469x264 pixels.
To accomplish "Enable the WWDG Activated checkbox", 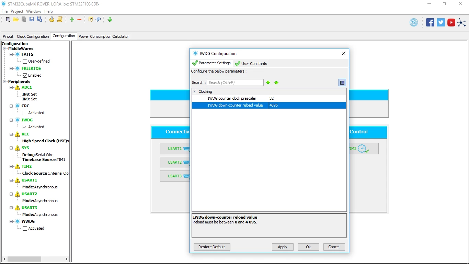I will point(25,229).
